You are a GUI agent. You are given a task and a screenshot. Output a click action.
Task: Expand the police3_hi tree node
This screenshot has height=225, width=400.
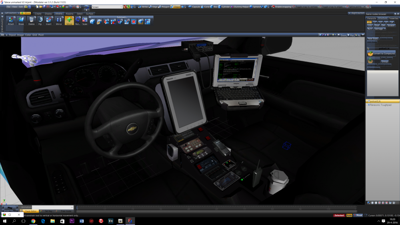[367, 101]
